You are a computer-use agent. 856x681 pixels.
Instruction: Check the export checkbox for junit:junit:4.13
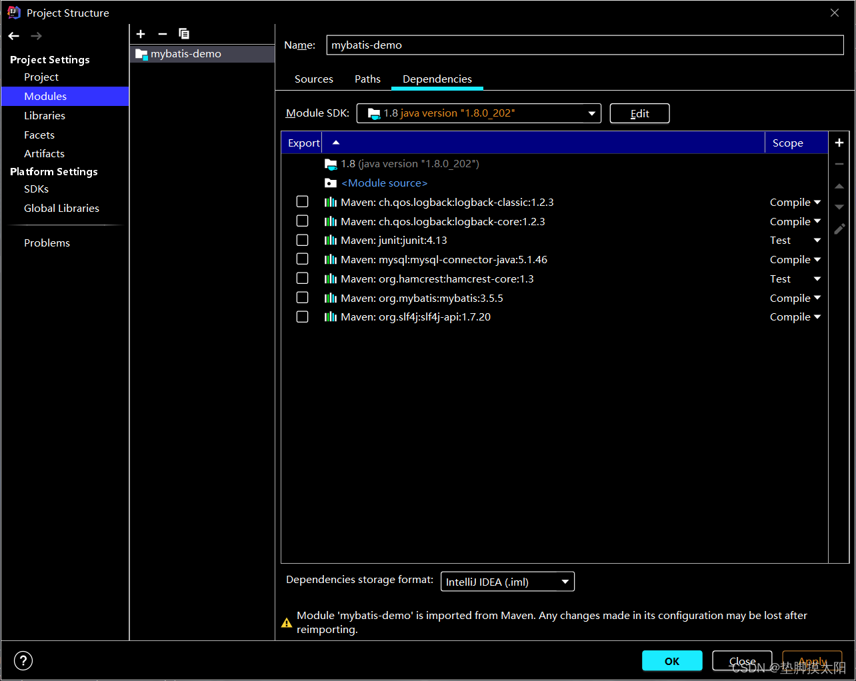[302, 239]
